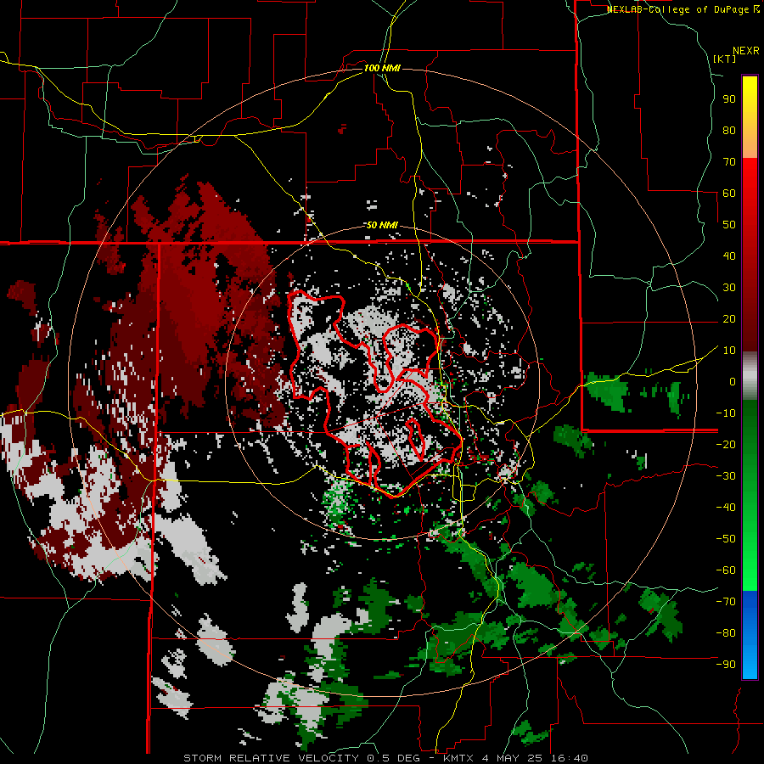Click the positive "90" value on the velocity scale
This screenshot has width=764, height=764.
pyautogui.click(x=729, y=99)
